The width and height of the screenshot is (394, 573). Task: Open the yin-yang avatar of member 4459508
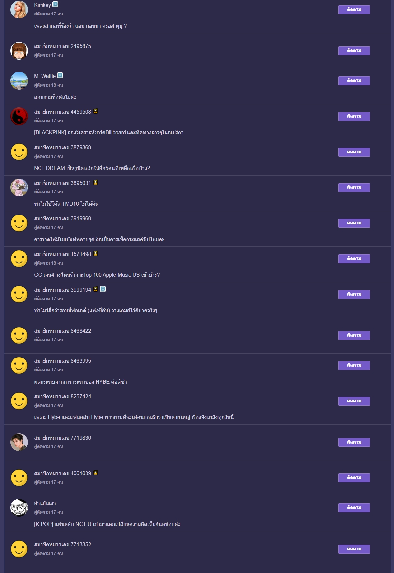pyautogui.click(x=19, y=116)
